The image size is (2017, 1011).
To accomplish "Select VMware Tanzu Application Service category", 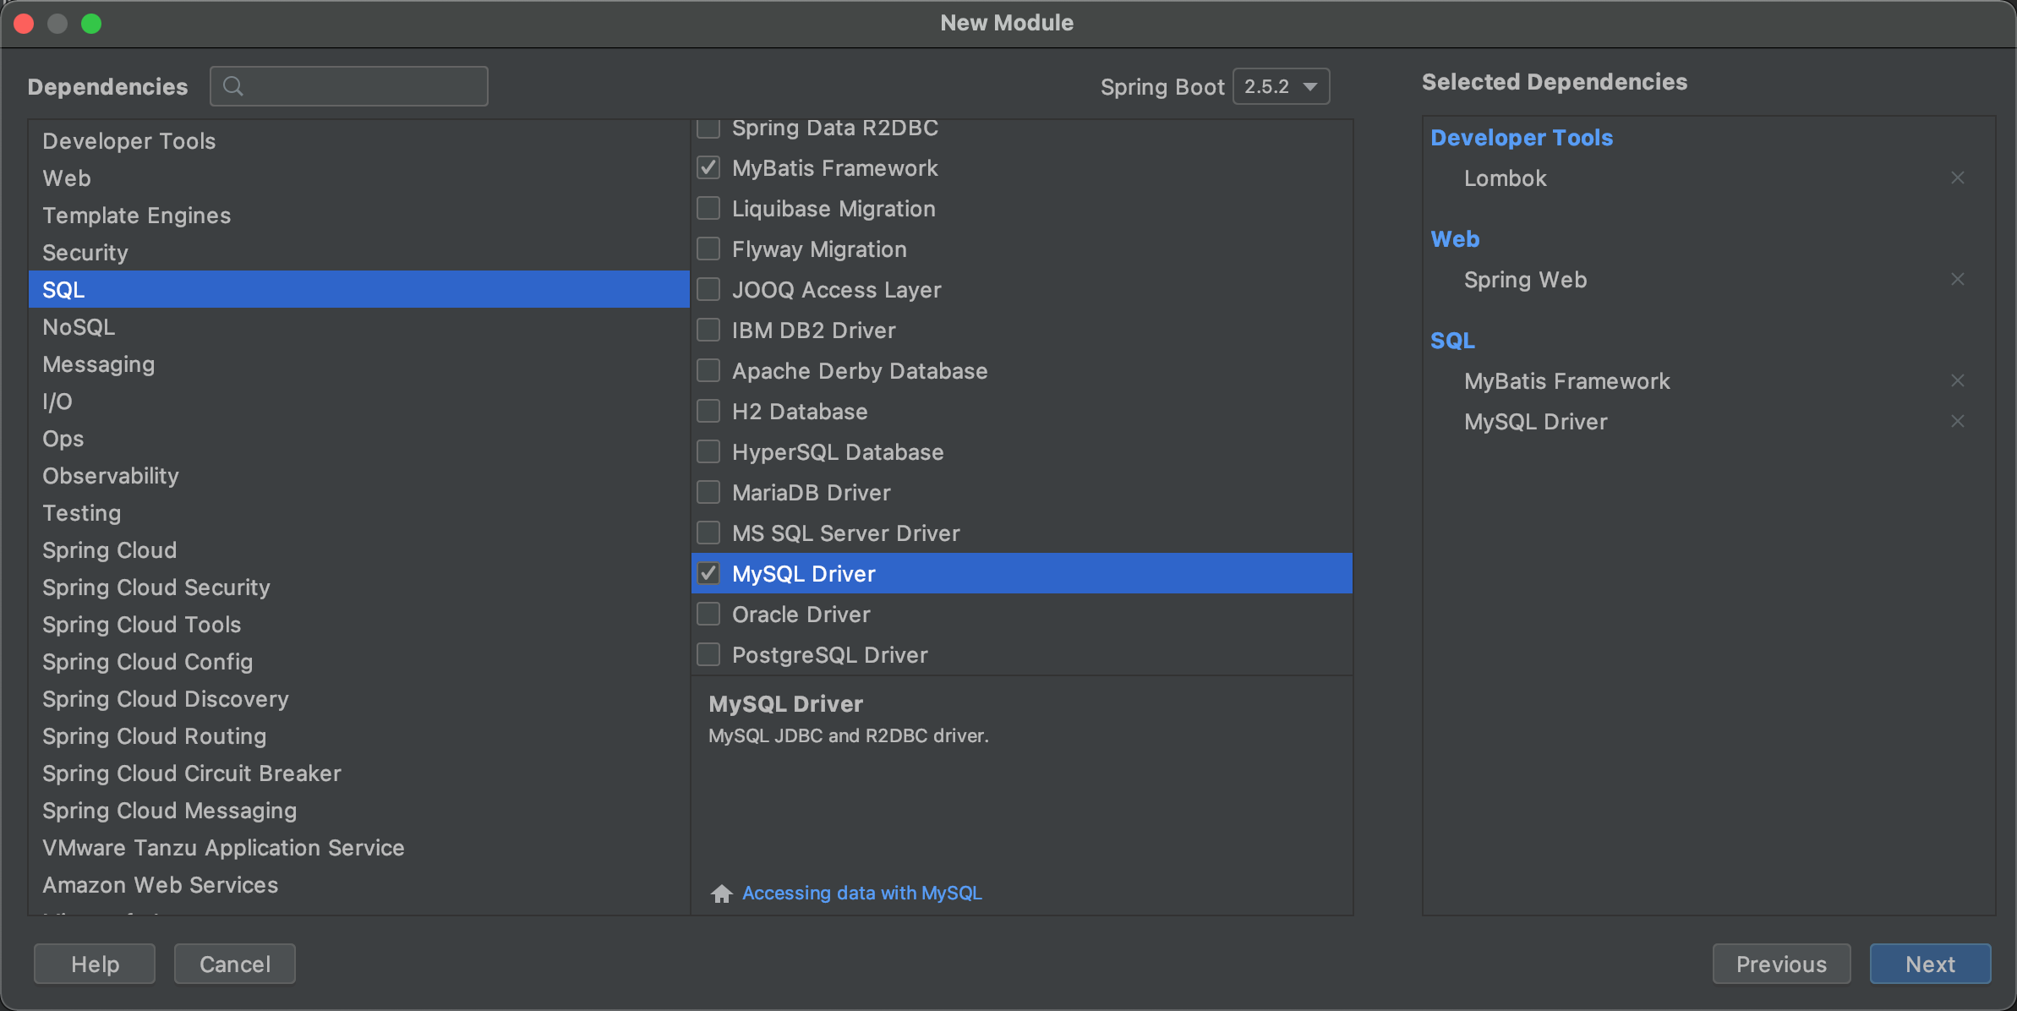I will point(358,848).
